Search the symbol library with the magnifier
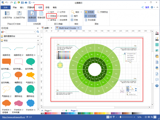The height and width of the screenshot is (120, 160). pos(38,32)
